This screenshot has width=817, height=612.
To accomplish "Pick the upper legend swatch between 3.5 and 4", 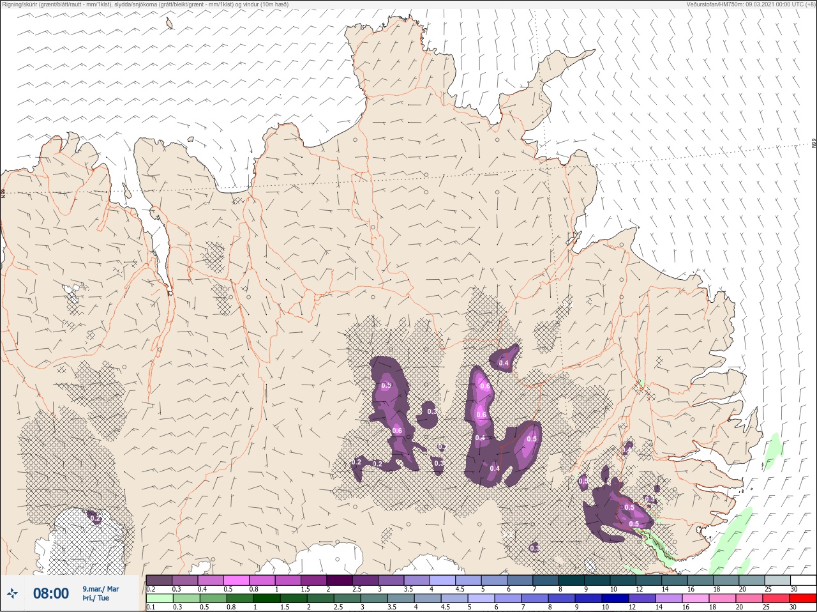I will click(x=417, y=580).
